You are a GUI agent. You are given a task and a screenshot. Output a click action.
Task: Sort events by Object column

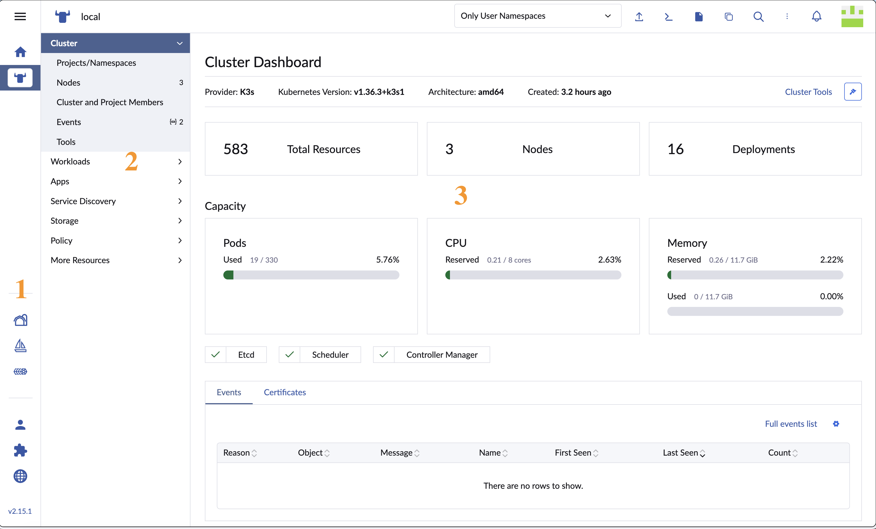tap(314, 453)
